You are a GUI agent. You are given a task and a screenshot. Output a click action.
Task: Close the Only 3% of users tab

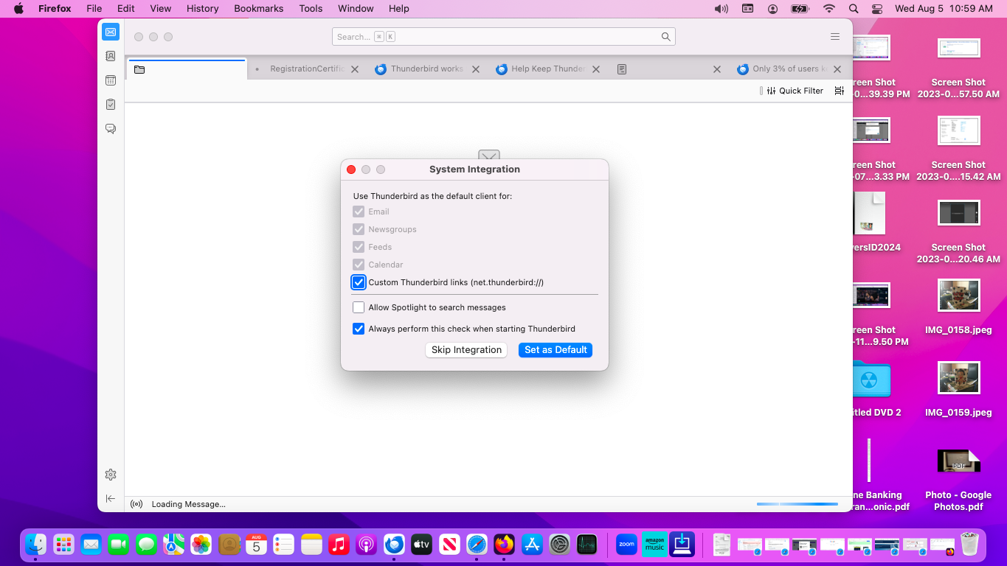(x=837, y=69)
